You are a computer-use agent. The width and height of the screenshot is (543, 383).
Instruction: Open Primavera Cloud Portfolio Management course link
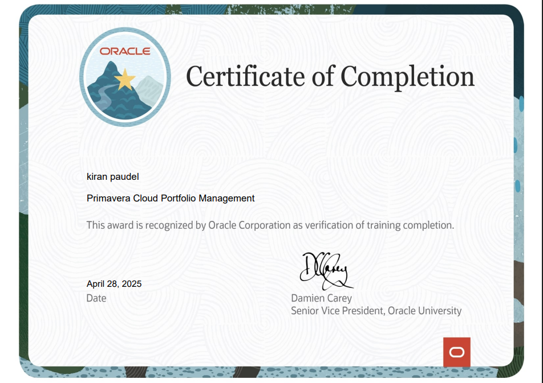point(171,198)
